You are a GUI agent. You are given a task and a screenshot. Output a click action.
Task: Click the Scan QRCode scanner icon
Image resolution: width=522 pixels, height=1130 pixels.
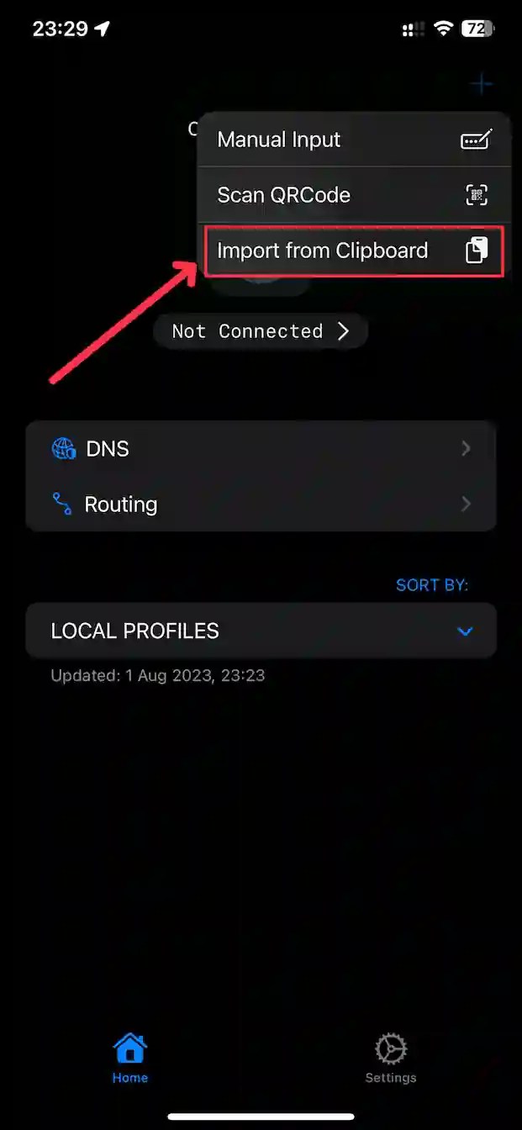pyautogui.click(x=477, y=195)
